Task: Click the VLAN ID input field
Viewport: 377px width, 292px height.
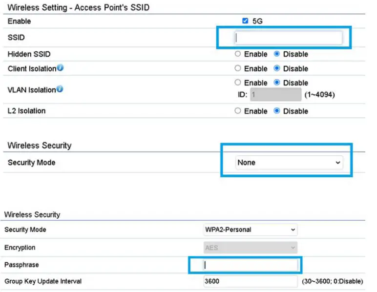Action: point(275,94)
